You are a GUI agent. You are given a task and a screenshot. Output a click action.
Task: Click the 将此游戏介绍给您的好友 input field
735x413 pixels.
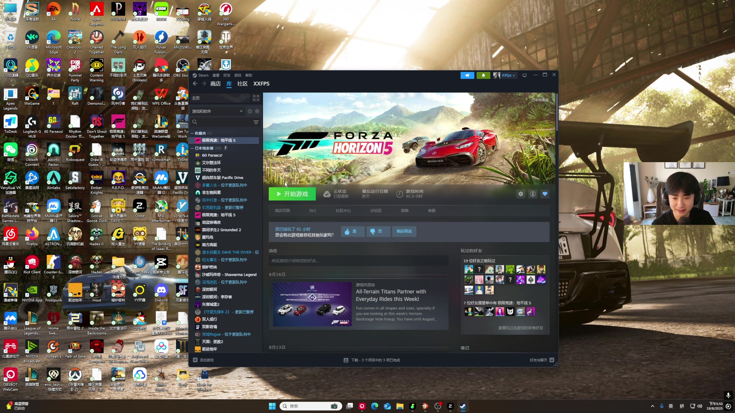click(358, 261)
